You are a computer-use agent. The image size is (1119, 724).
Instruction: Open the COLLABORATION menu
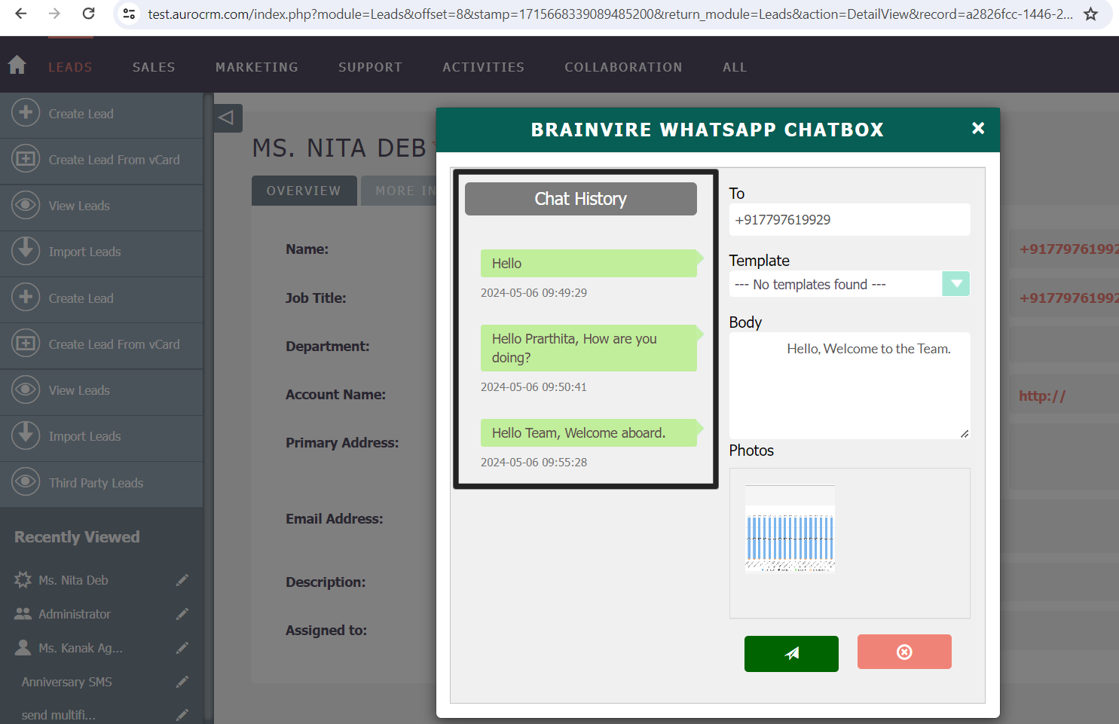623,67
